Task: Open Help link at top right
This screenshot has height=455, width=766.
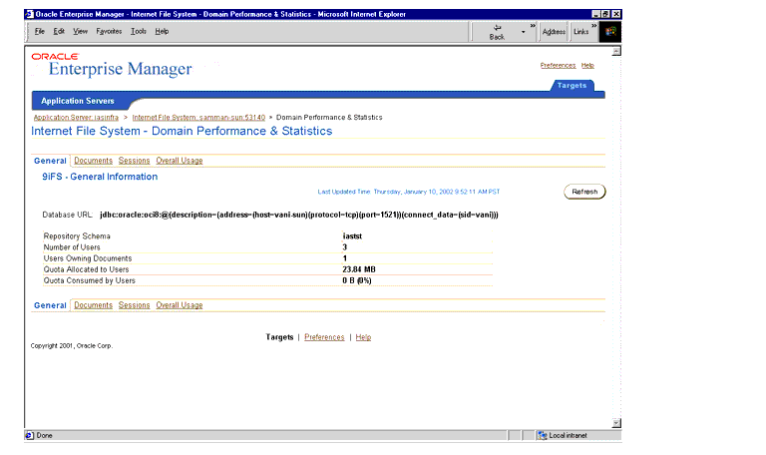Action: [587, 66]
